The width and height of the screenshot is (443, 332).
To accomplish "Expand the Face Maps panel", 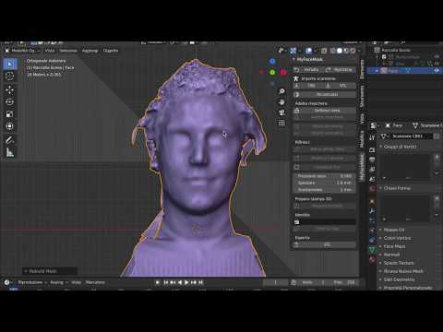I will (381, 246).
